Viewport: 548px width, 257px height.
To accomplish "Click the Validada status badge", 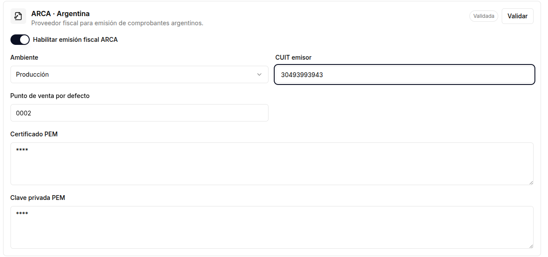I will pyautogui.click(x=484, y=16).
